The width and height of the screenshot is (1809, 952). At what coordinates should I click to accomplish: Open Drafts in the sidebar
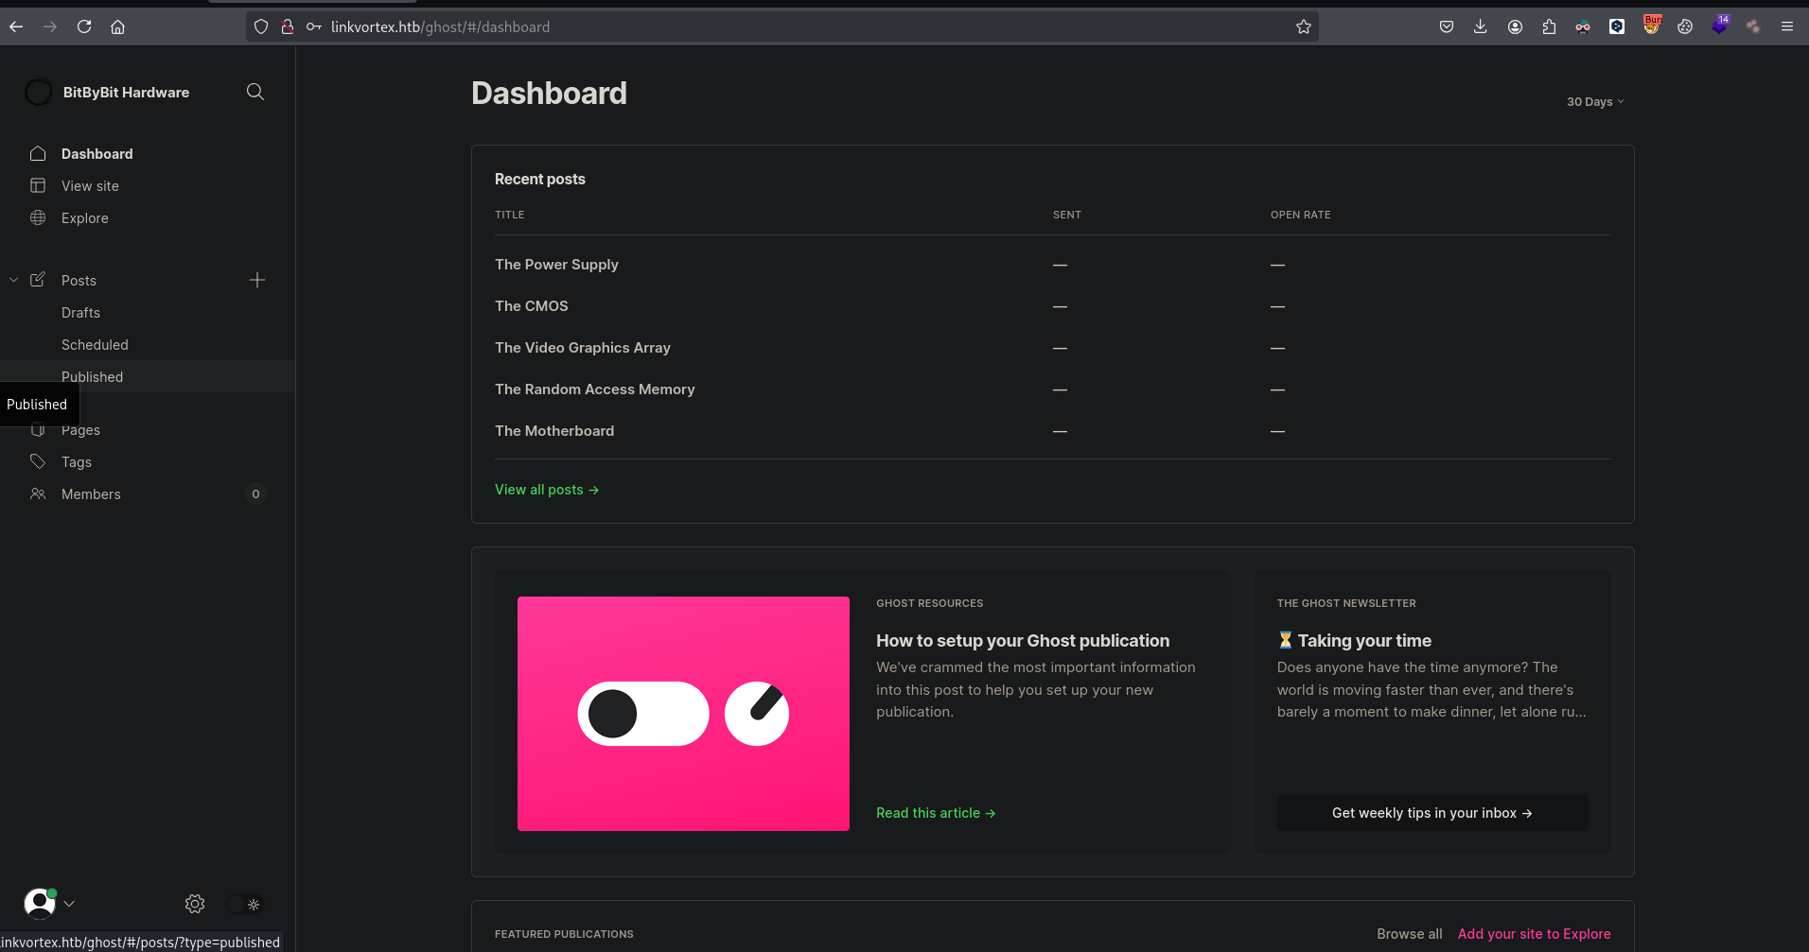80,312
